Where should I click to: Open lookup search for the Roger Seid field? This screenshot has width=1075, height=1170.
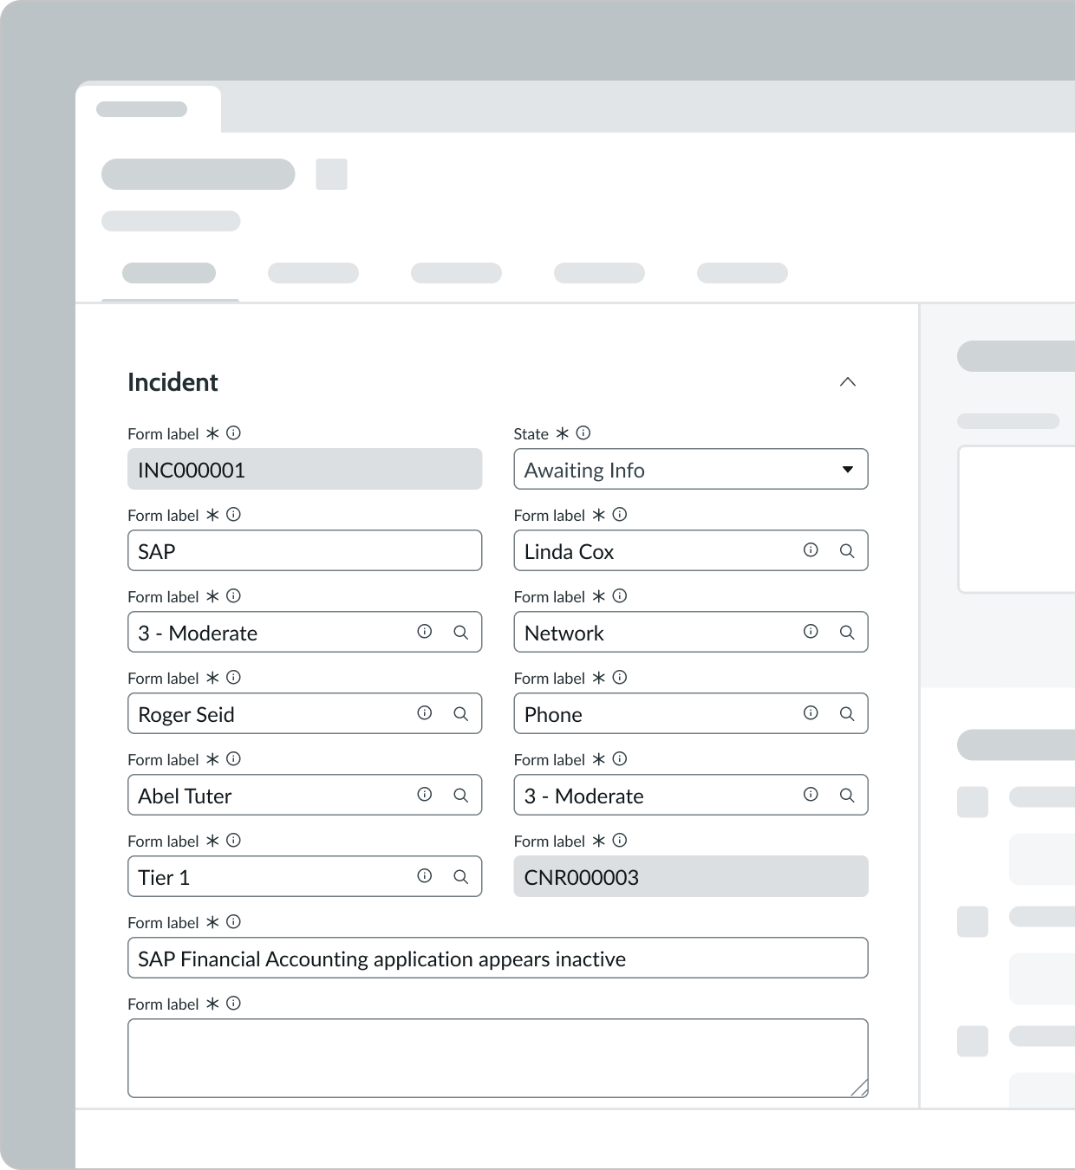[460, 713]
